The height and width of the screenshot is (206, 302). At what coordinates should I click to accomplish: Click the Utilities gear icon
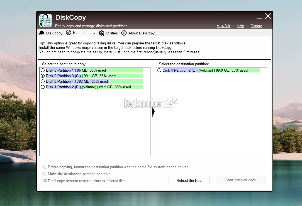101,33
